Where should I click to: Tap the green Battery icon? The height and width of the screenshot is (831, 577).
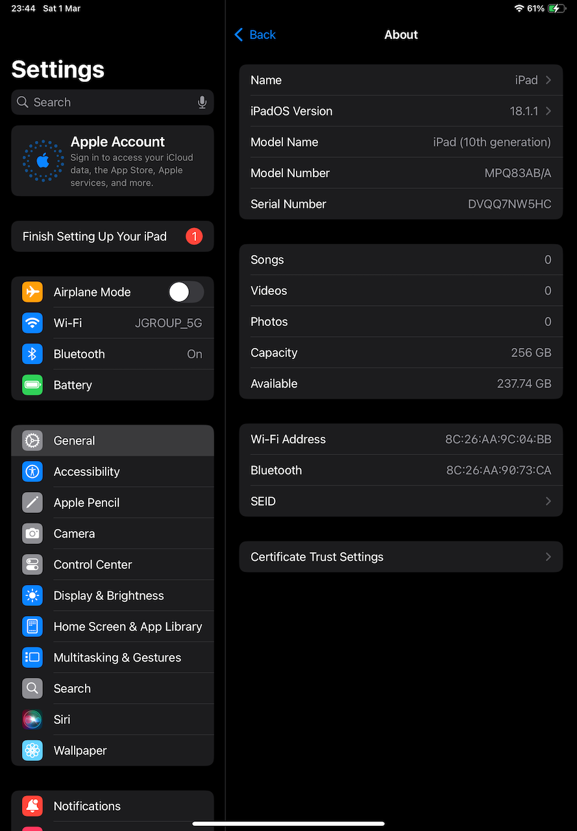[32, 385]
